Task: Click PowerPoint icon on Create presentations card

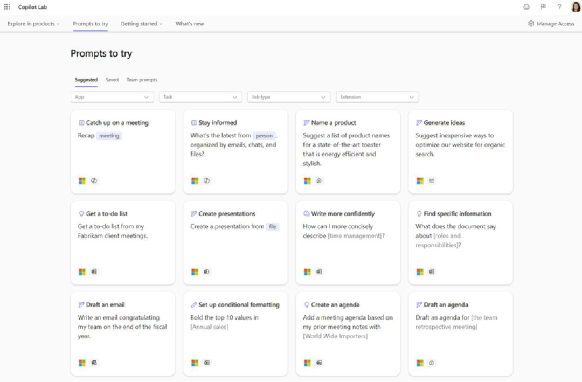Action: (206, 272)
